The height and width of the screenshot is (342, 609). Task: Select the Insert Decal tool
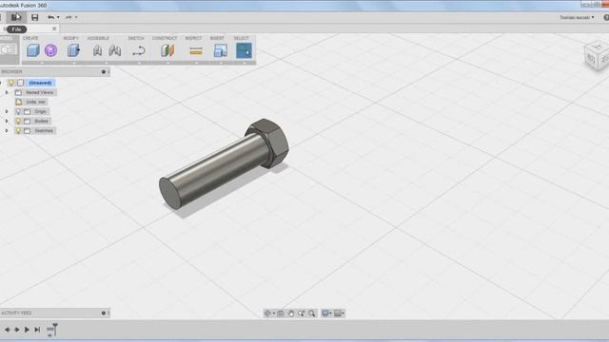coord(221,50)
